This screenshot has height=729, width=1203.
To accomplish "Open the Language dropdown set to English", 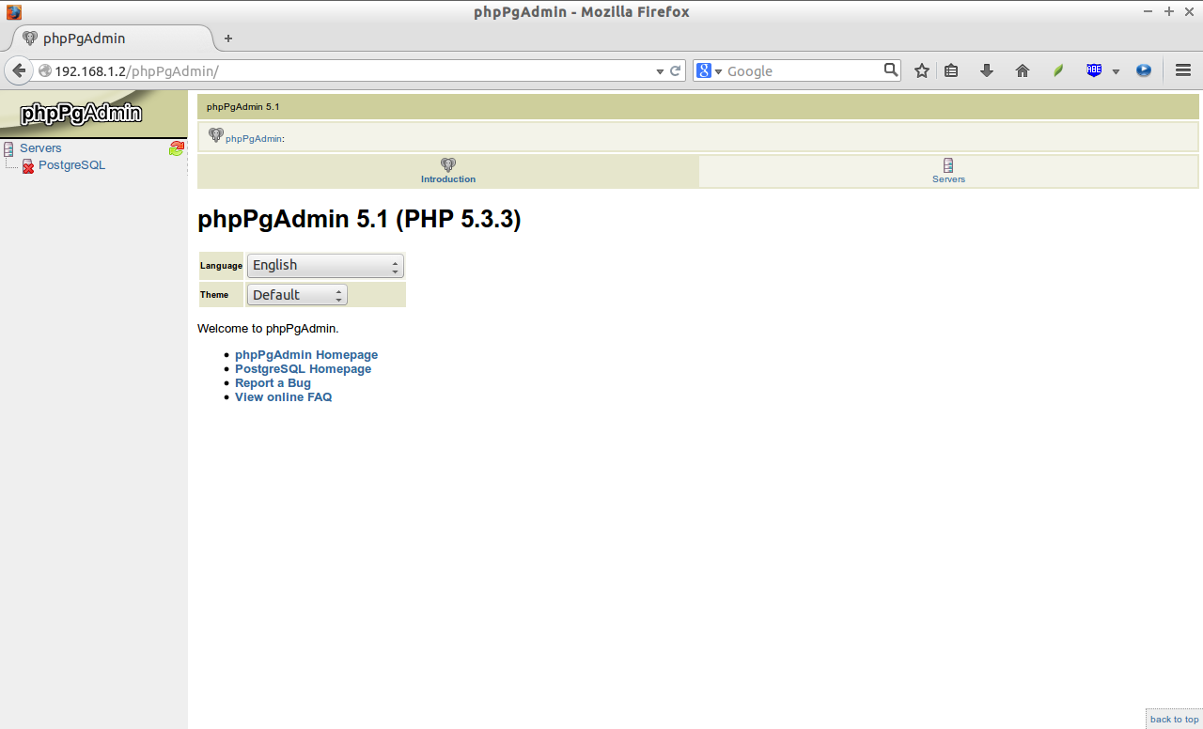I will tap(325, 266).
